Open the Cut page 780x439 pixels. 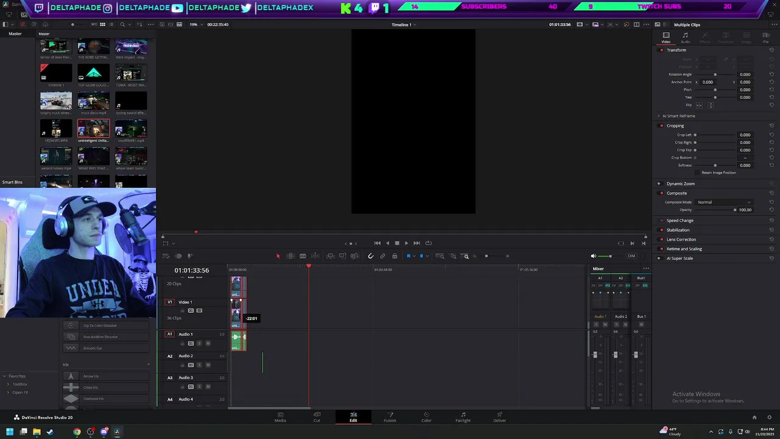pos(317,417)
